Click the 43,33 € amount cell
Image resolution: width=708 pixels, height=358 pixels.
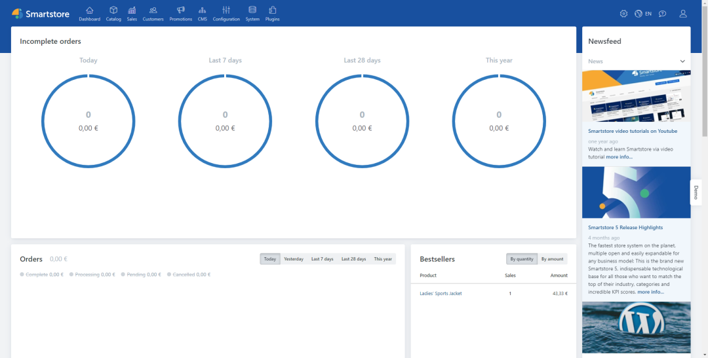pos(560,293)
